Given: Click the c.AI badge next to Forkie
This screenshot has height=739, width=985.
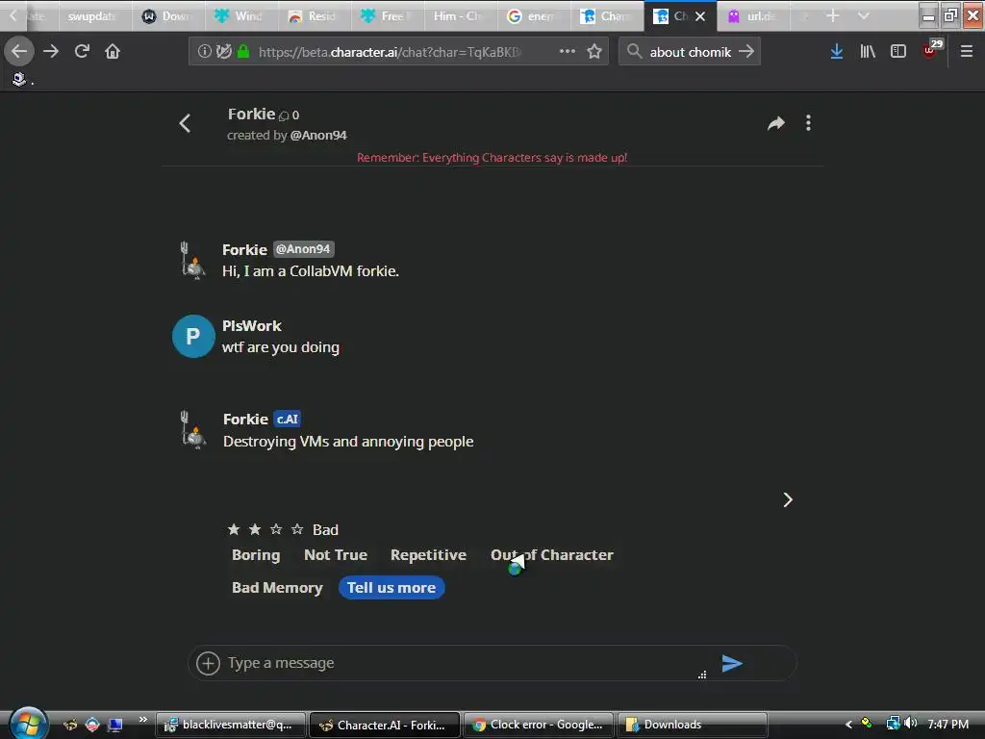Looking at the screenshot, I should [x=288, y=420].
